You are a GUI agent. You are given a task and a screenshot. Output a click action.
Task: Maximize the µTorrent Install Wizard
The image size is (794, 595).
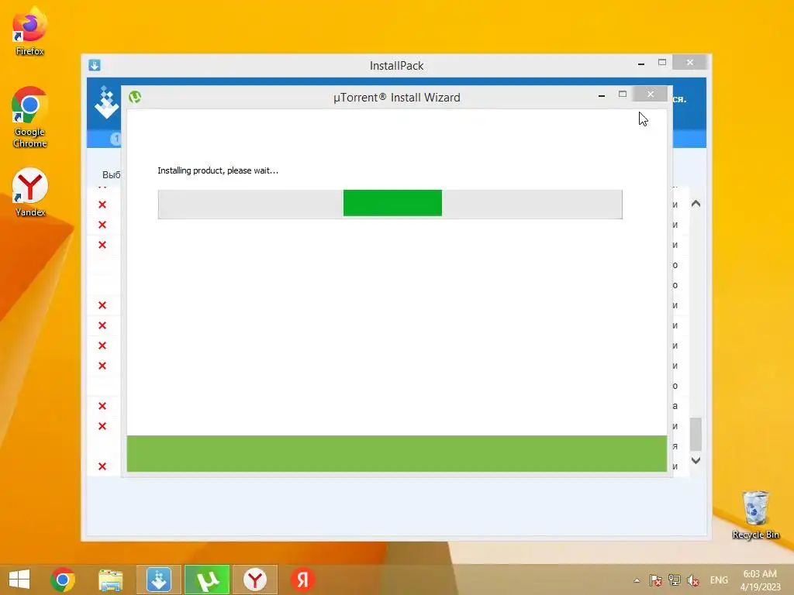623,94
